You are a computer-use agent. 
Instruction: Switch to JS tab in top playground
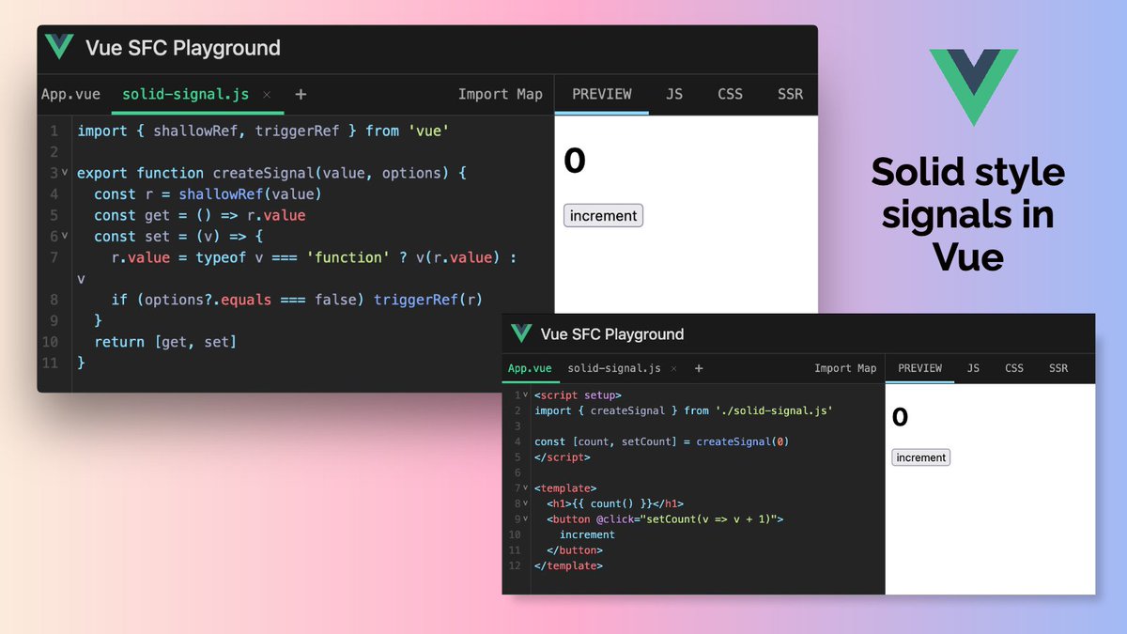[x=674, y=94]
